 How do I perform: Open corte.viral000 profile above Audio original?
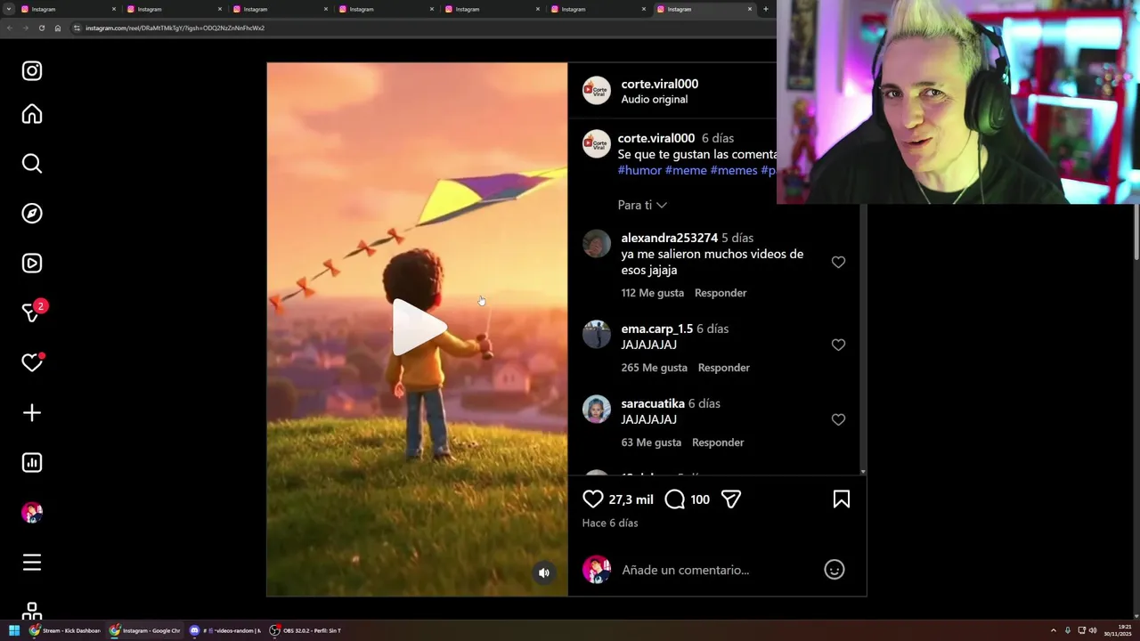[660, 84]
